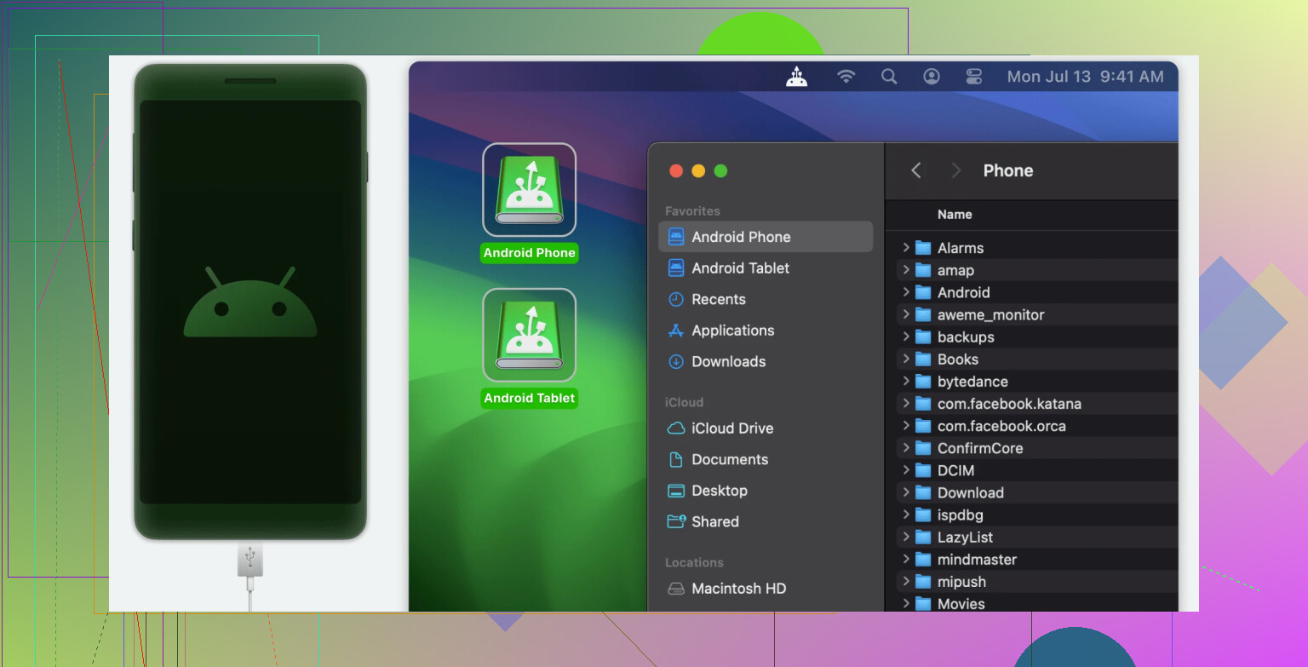Viewport: 1308px width, 667px height.
Task: Click the Android Phone desktop drive label
Action: pos(530,253)
